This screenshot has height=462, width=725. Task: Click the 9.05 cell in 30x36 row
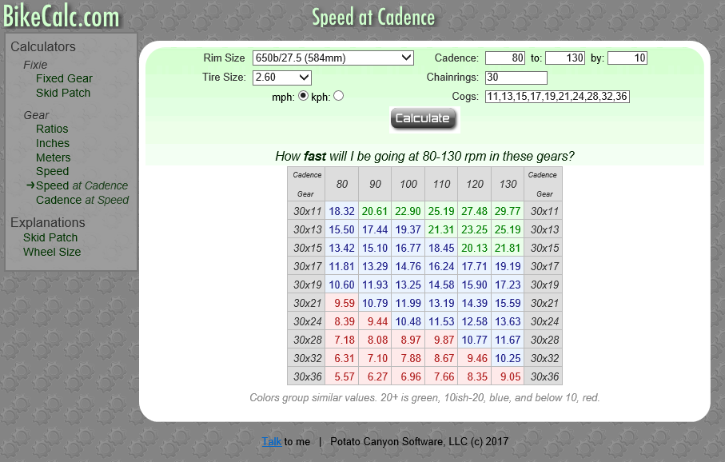(508, 377)
